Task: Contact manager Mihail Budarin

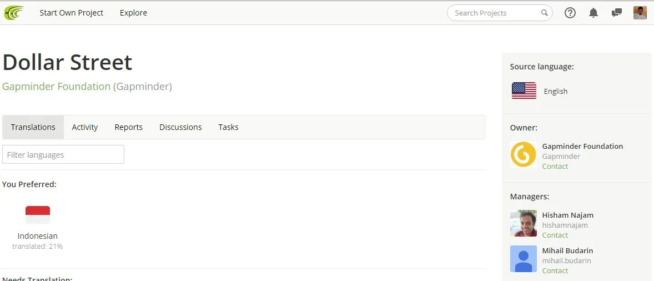Action: pos(555,270)
